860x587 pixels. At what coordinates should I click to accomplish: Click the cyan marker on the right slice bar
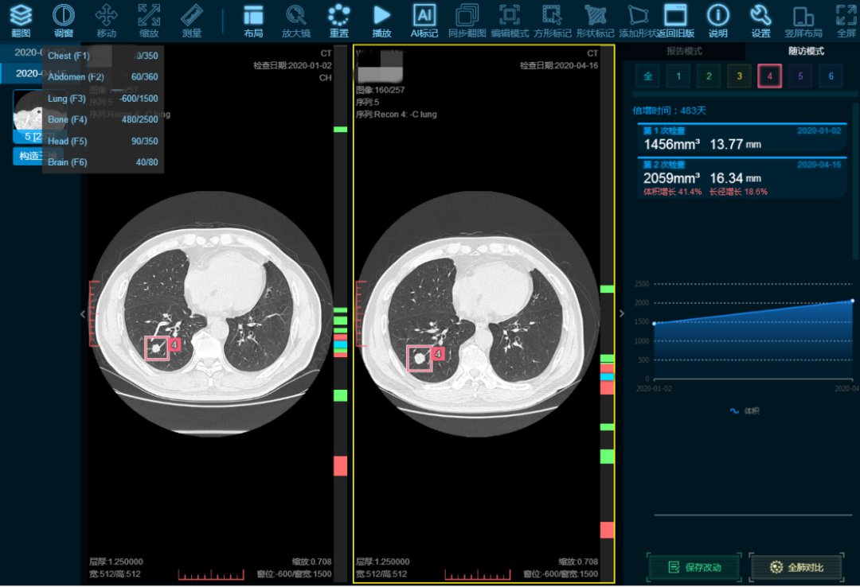[x=607, y=377]
